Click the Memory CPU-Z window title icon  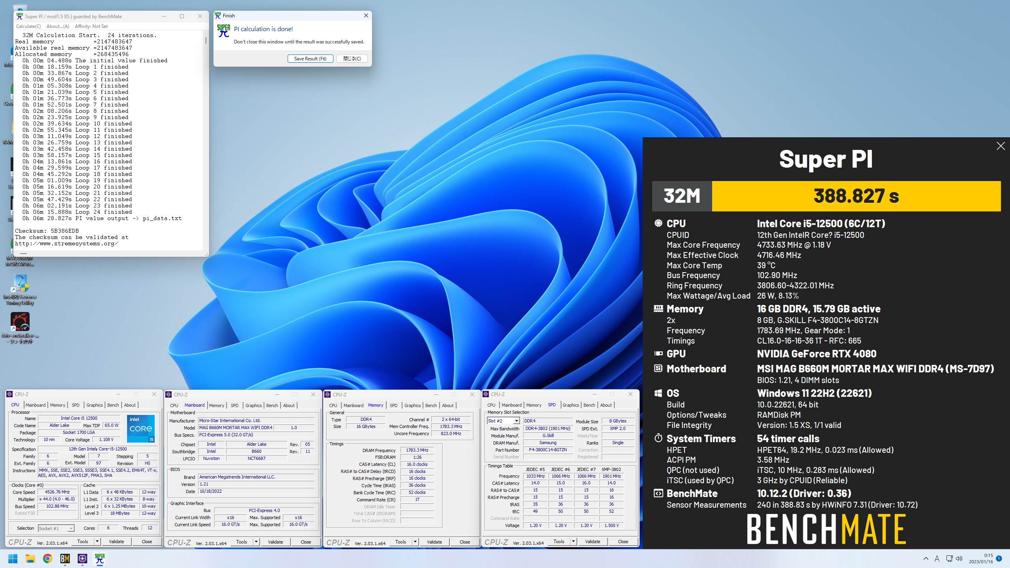click(328, 394)
